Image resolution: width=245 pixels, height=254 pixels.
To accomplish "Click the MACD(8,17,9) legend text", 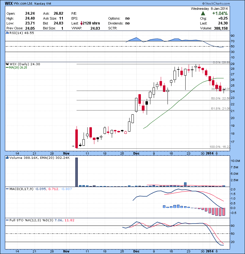I will point(21,189).
